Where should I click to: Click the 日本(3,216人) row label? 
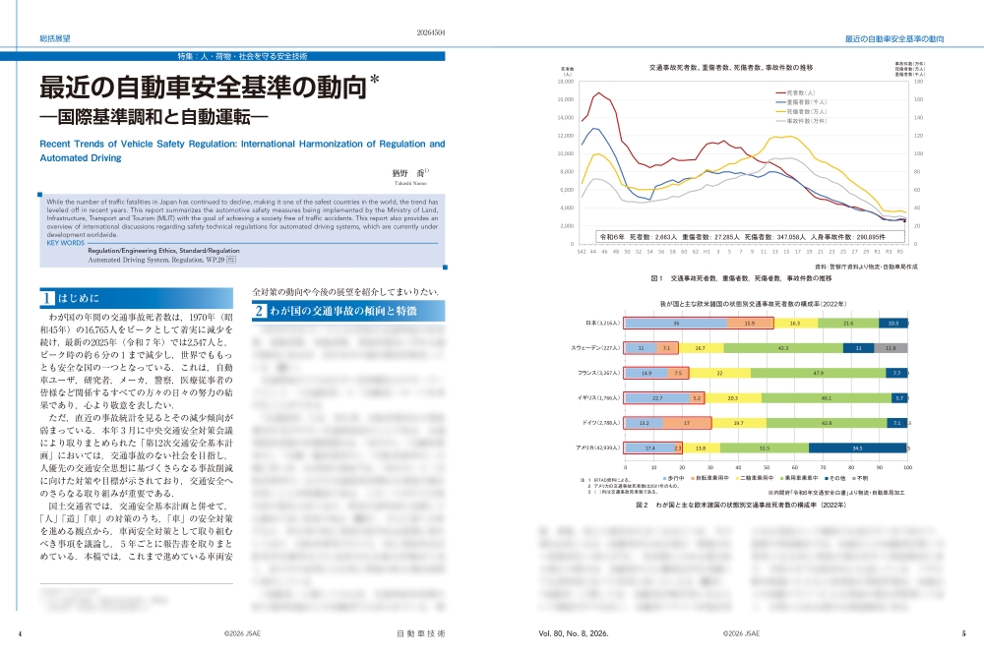[x=602, y=323]
